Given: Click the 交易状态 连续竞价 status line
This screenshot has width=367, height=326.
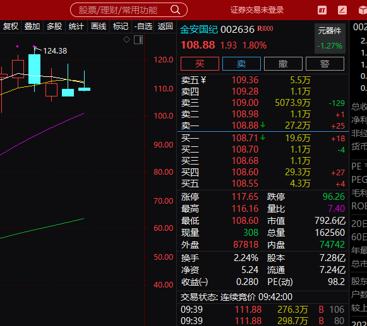Looking at the screenshot, I should click(x=236, y=297).
